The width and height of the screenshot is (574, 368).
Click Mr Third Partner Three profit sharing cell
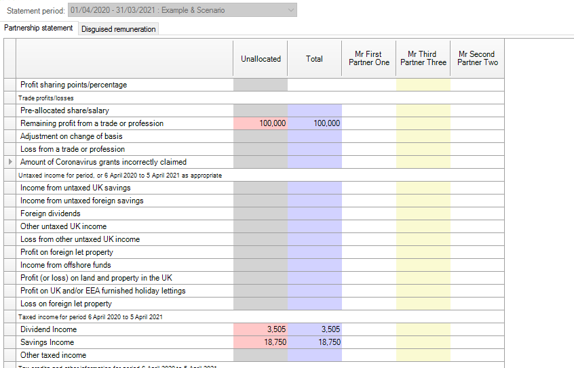coord(423,85)
